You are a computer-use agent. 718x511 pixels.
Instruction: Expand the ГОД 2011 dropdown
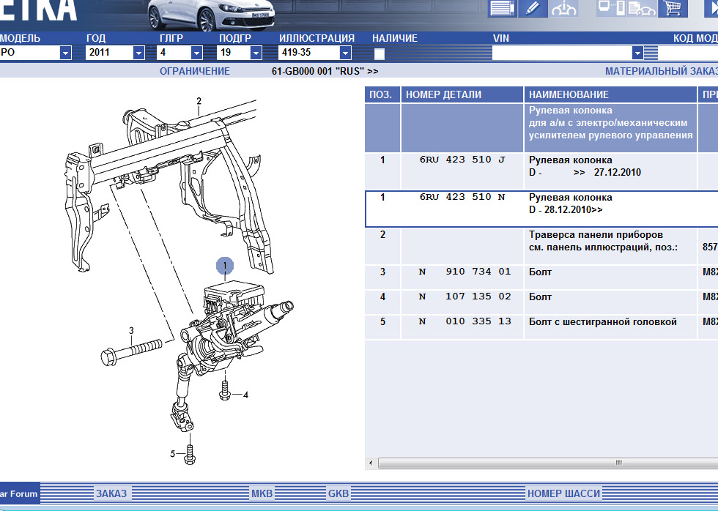[x=138, y=53]
